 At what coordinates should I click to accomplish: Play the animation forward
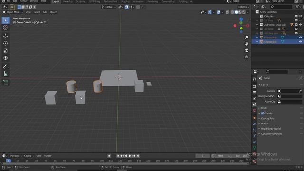[x=130, y=156]
